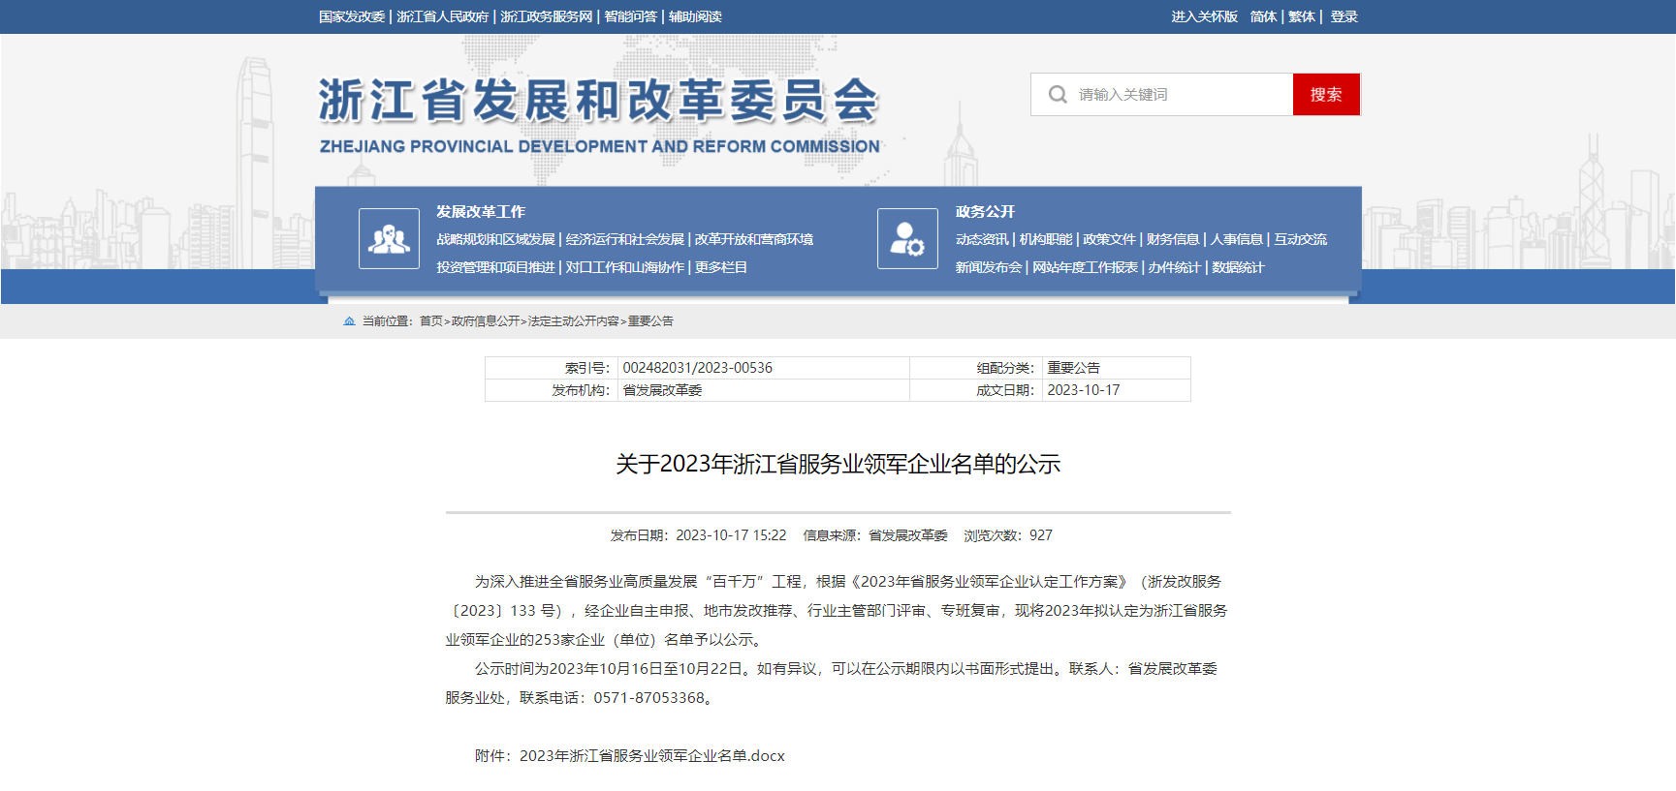Go to 首页 in the breadcrumb
The height and width of the screenshot is (791, 1676).
click(430, 321)
